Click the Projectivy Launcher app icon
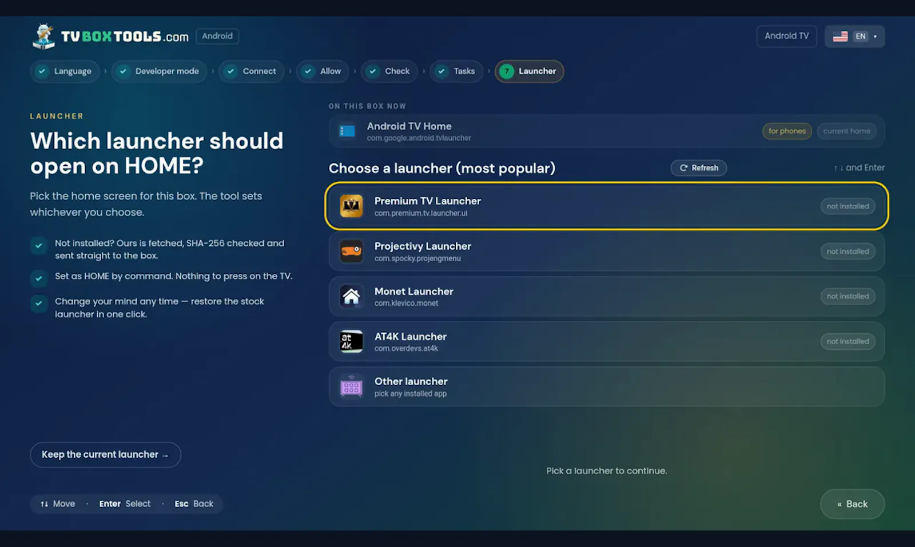 click(351, 251)
